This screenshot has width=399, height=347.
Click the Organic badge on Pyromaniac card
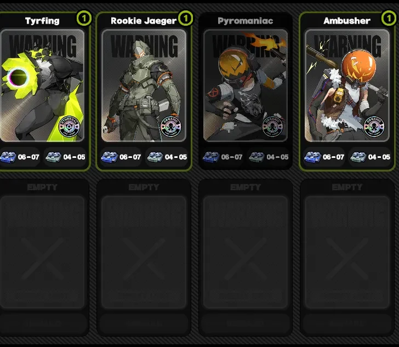coord(272,126)
